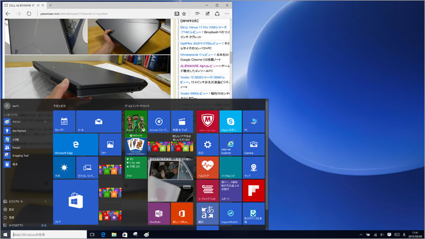Open the orange Office tile

tap(182, 214)
